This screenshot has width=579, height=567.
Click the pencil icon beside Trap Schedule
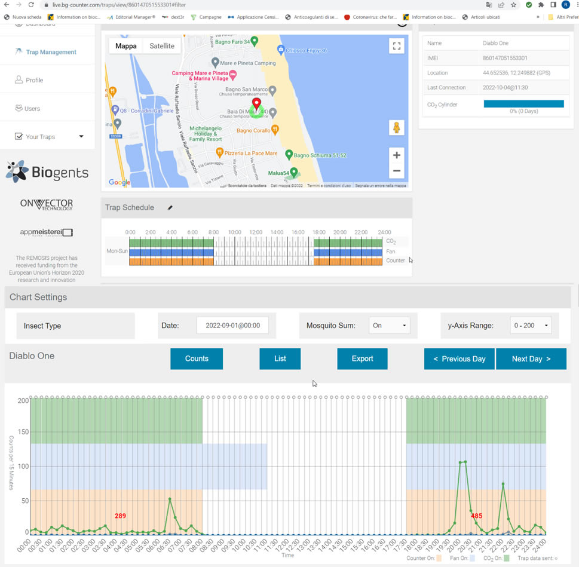click(x=170, y=208)
